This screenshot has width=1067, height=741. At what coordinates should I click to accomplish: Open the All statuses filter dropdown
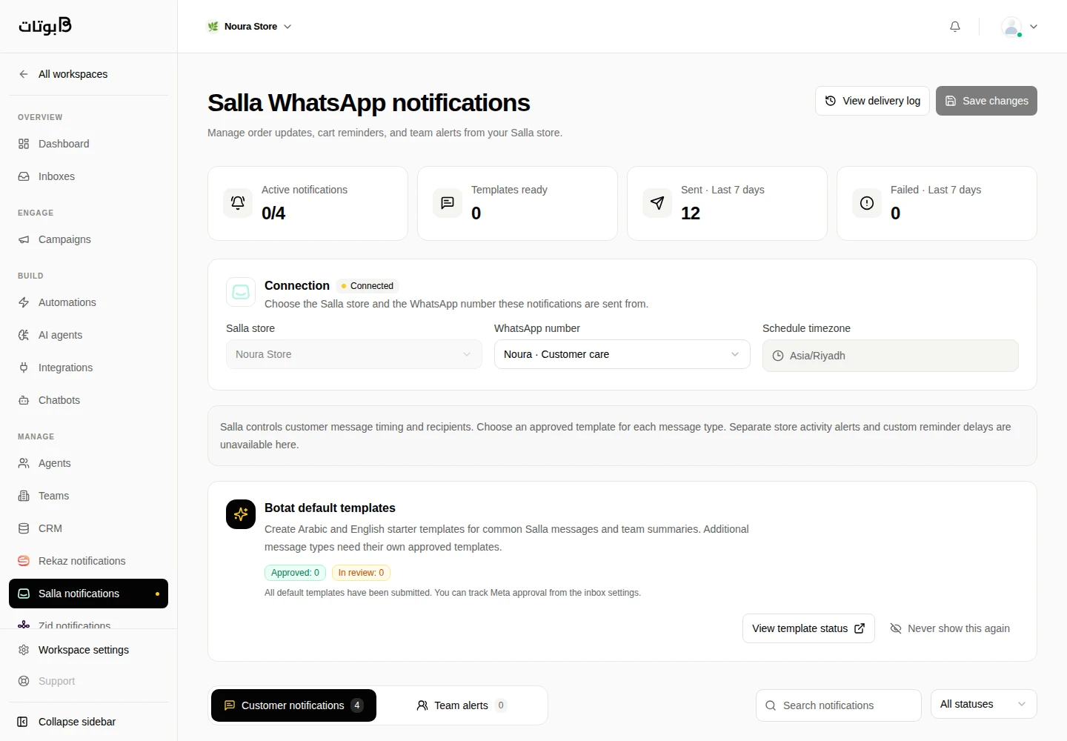[x=984, y=704]
